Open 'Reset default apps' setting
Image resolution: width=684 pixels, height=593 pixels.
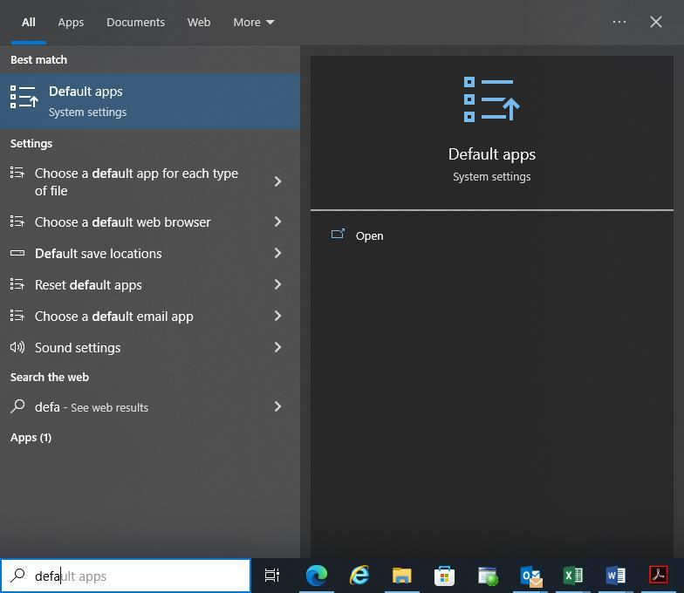pos(150,284)
